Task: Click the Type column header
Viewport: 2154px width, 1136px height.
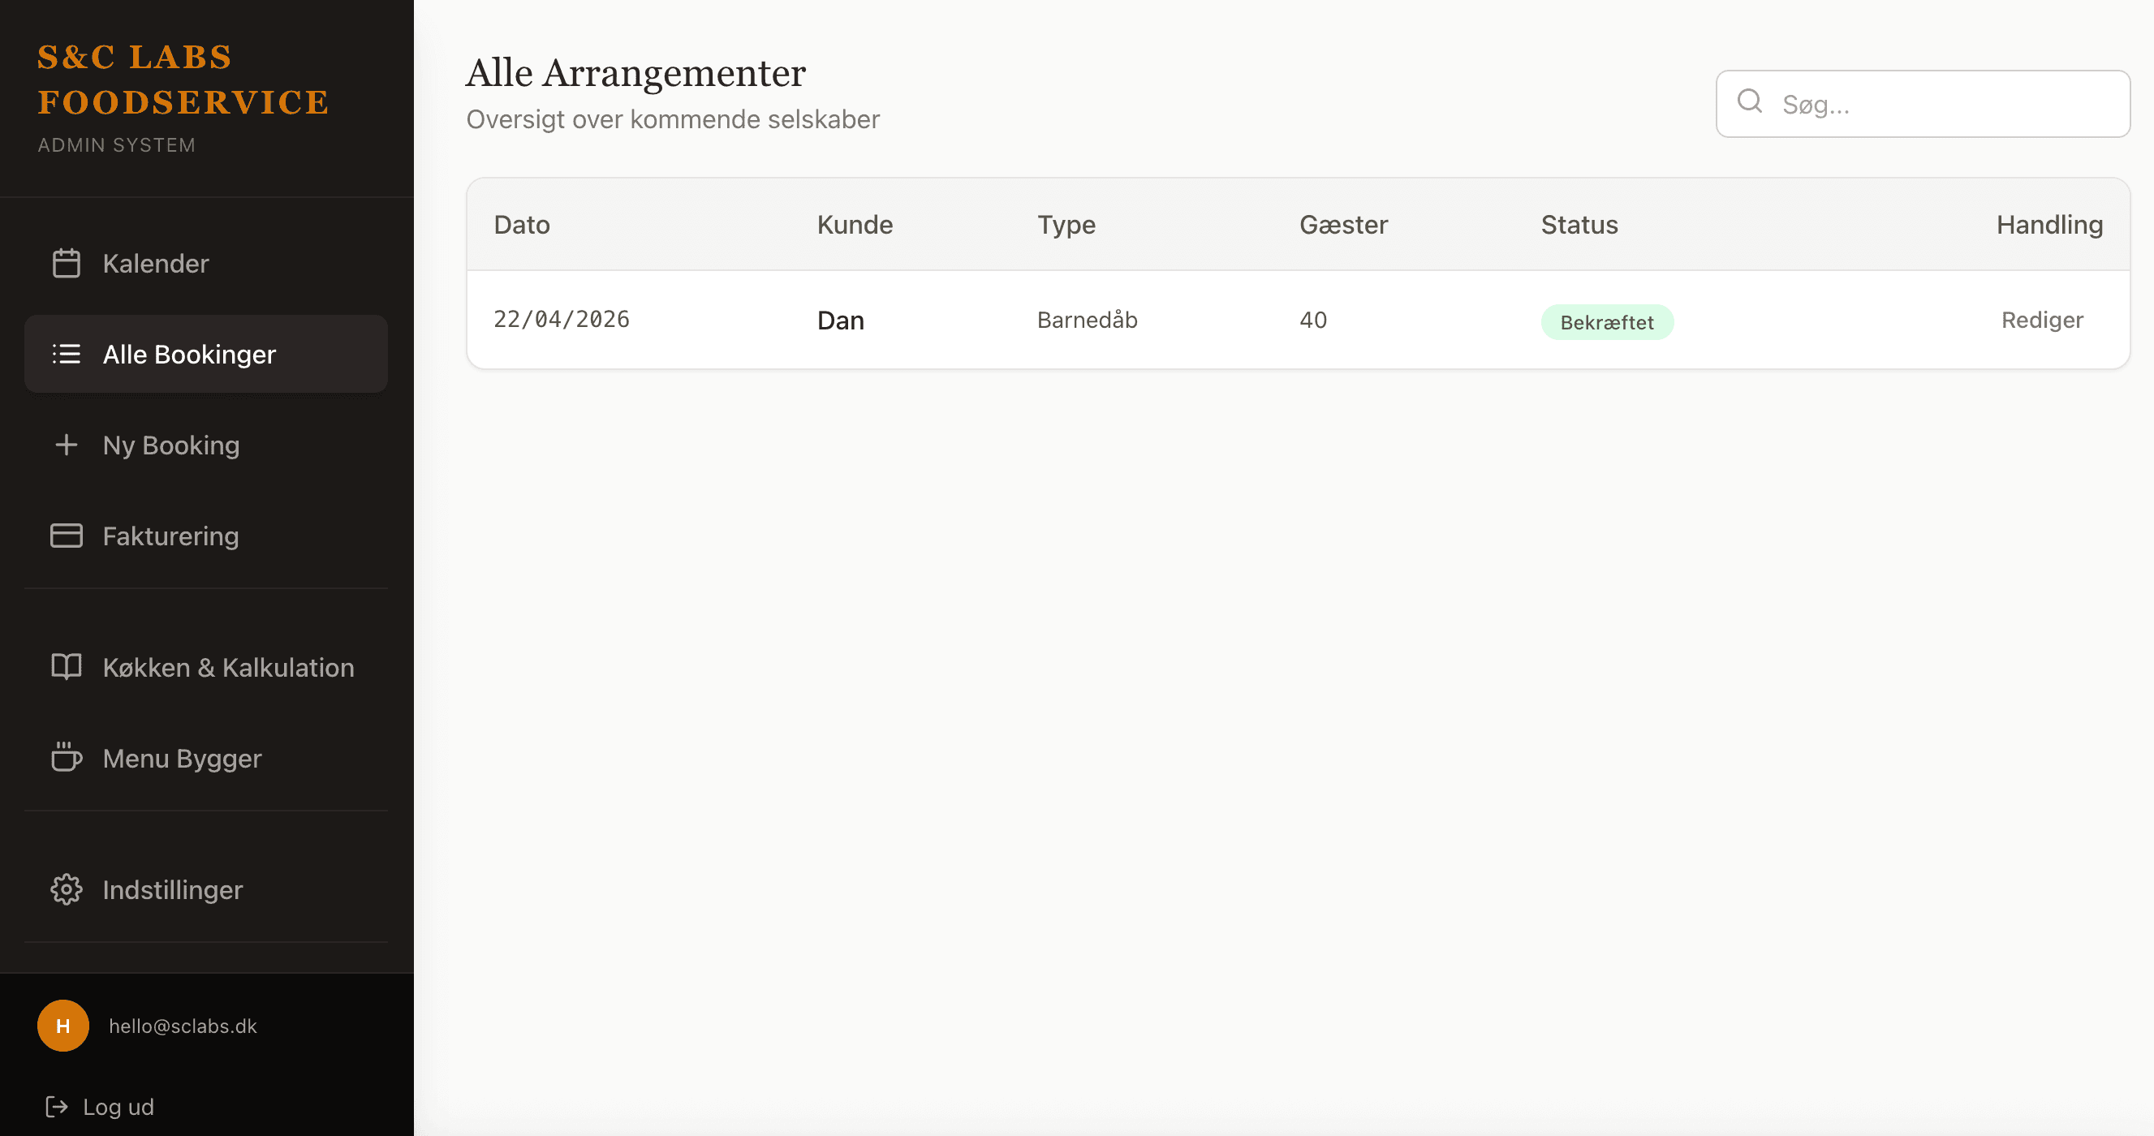Action: (1066, 225)
